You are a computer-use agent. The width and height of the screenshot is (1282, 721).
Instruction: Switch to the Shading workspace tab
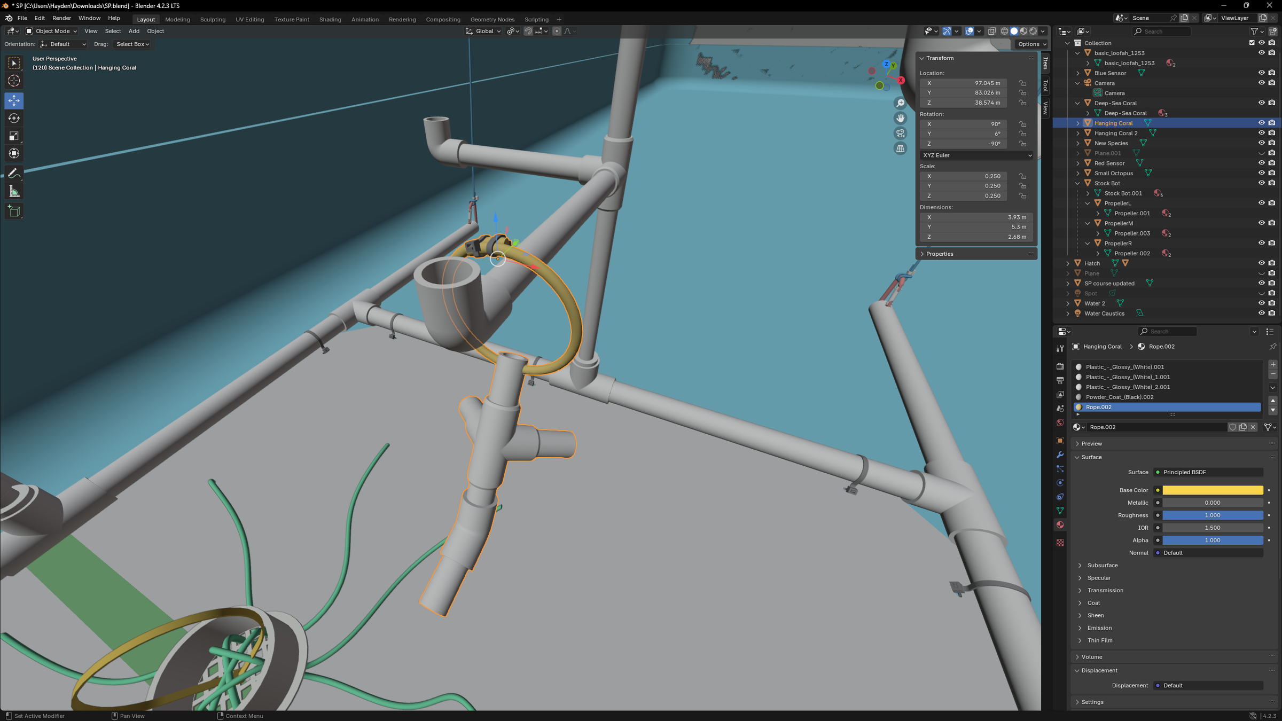click(330, 19)
